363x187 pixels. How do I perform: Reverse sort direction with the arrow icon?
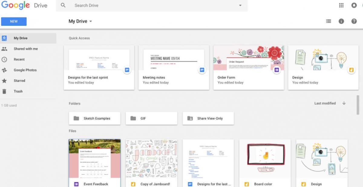344,103
